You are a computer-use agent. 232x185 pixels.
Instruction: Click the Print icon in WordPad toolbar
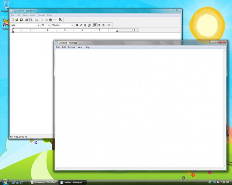[27, 20]
